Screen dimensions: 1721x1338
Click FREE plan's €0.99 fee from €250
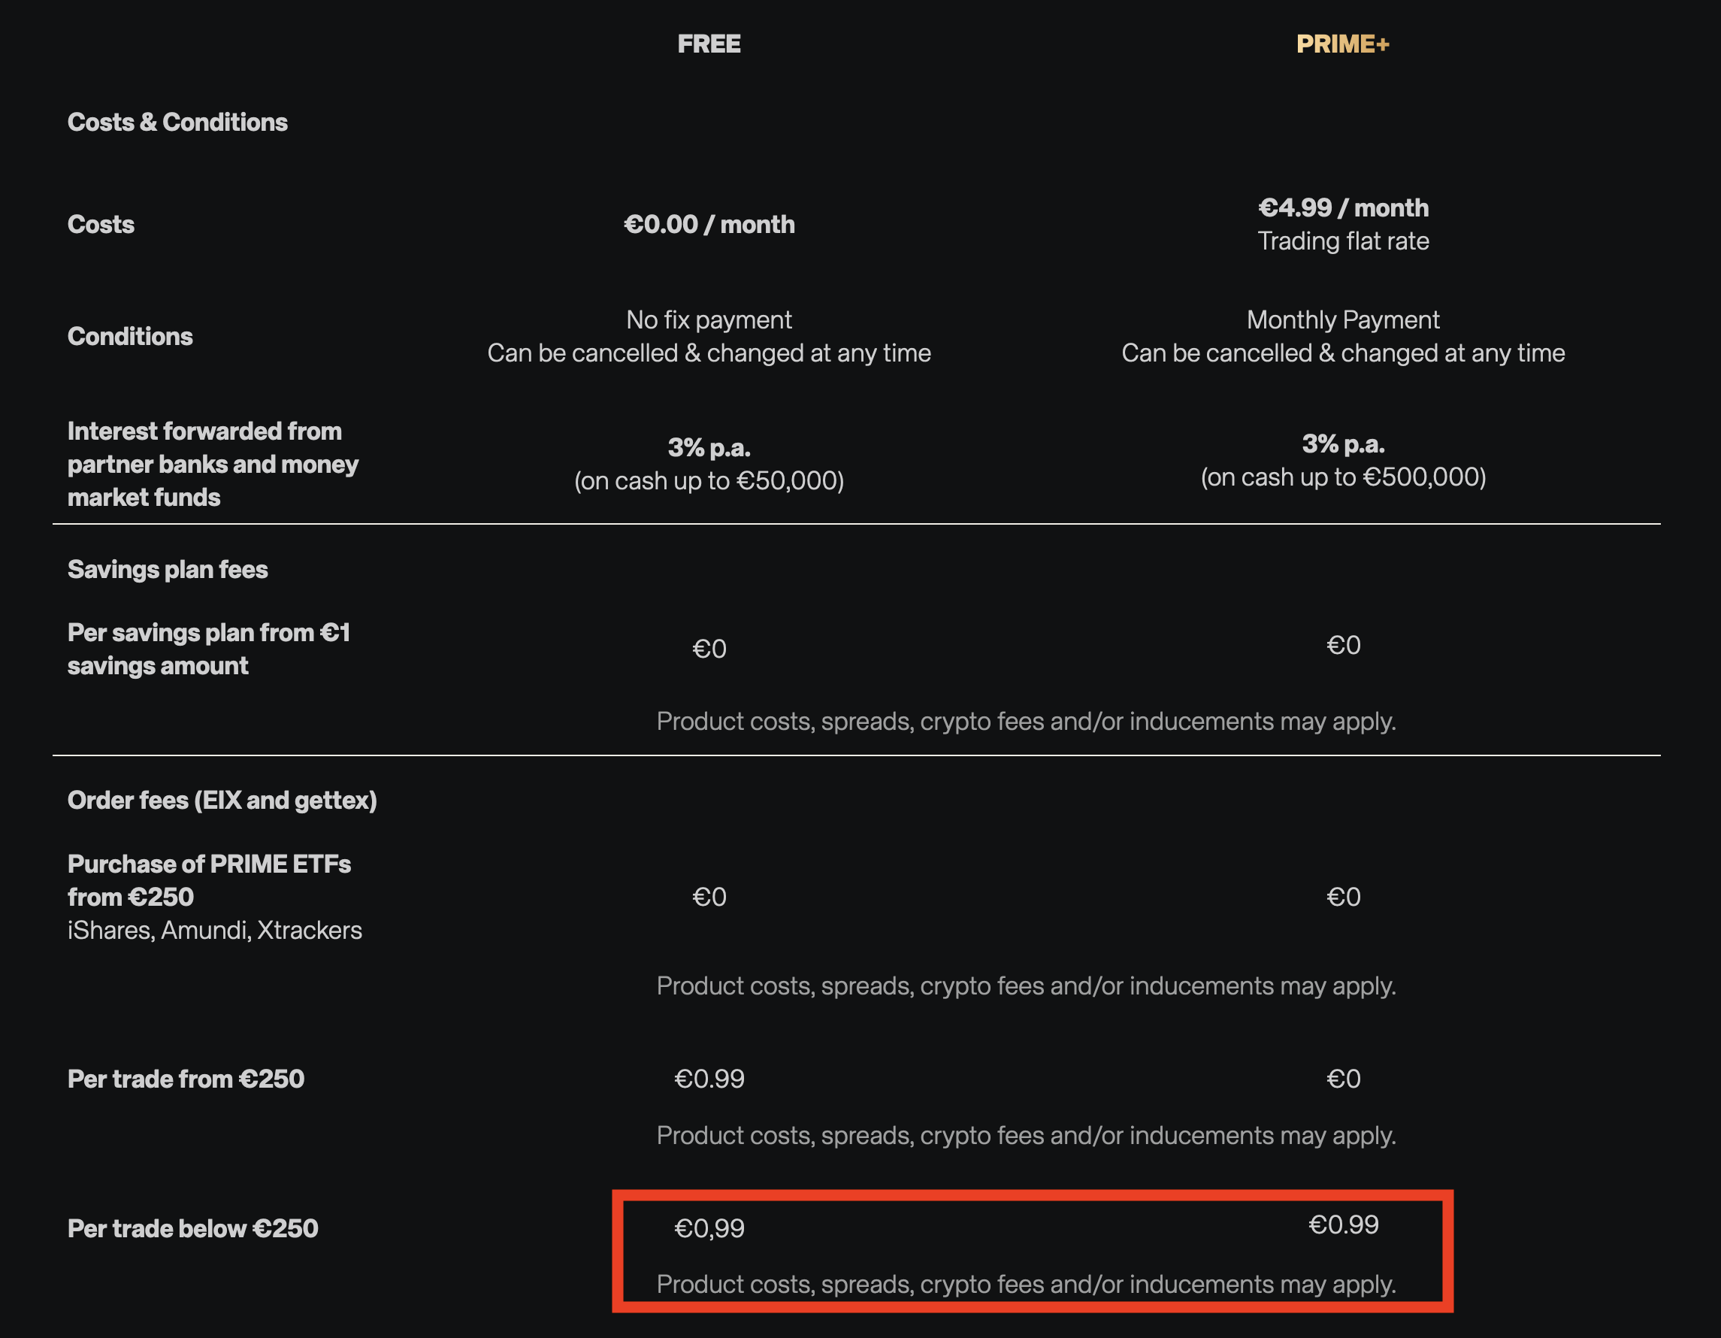[x=709, y=1079]
